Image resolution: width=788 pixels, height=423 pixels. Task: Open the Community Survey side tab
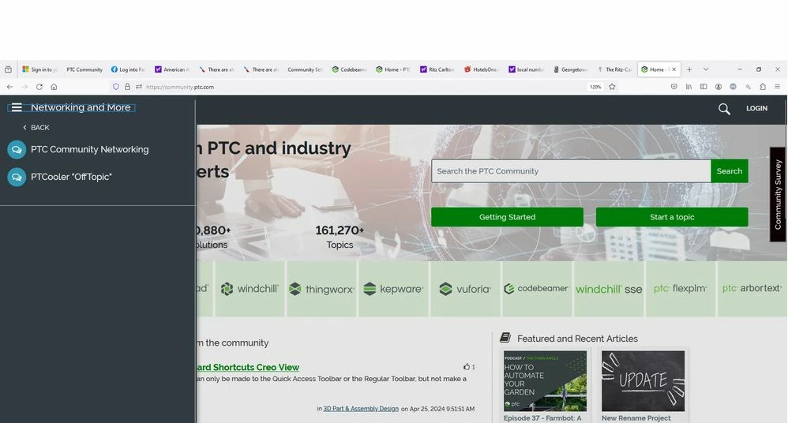[x=778, y=194]
